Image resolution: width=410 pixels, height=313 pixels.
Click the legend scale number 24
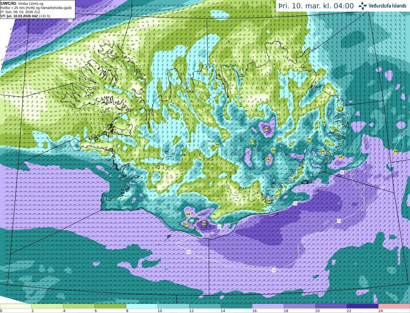coord(381,311)
